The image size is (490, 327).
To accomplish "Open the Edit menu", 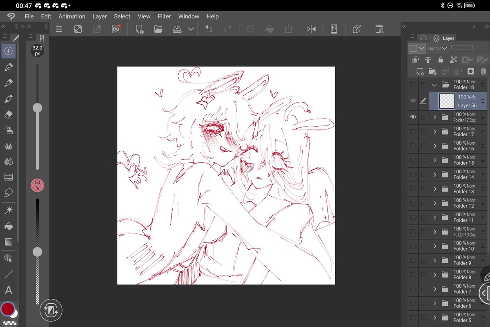I will tap(46, 16).
